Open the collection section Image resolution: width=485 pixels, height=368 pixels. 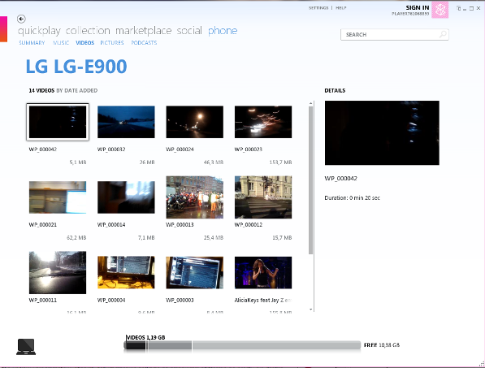click(x=88, y=31)
